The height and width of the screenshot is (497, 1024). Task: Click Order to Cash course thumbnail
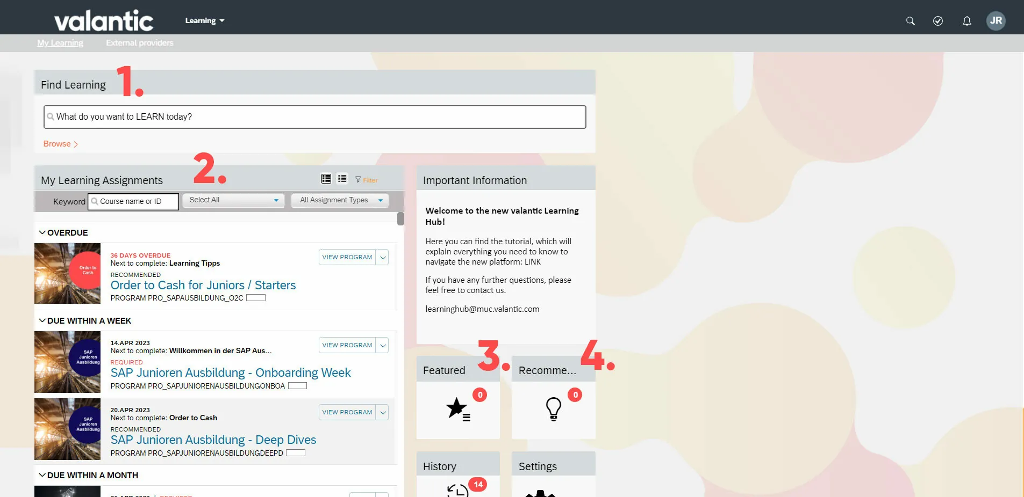(x=67, y=274)
